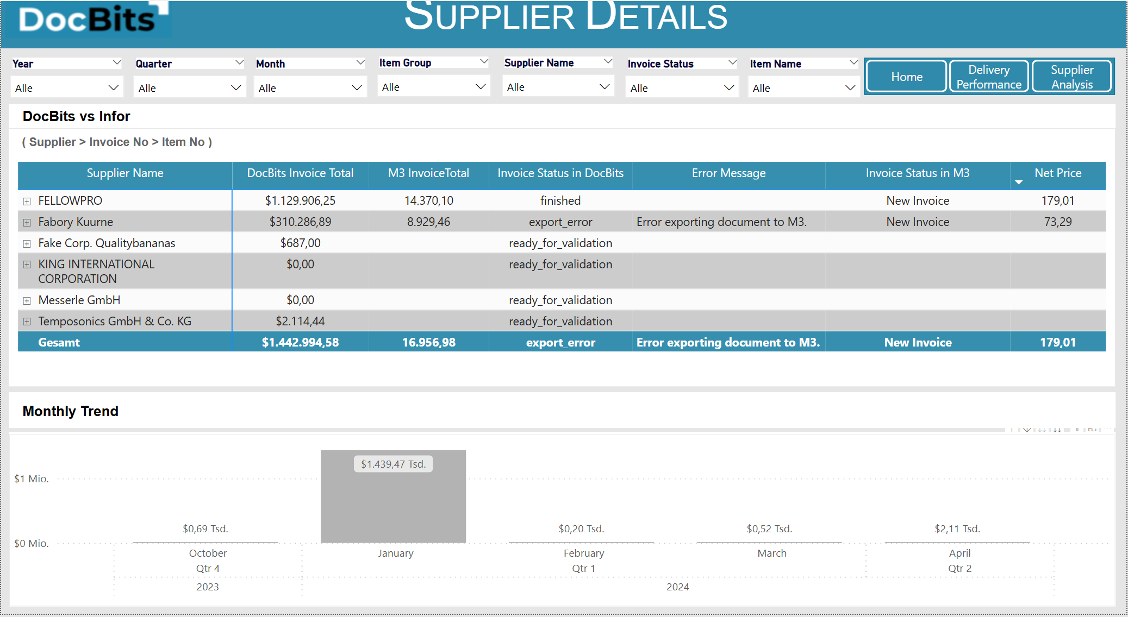Open the Quarter filter dropdown showing Alle
The height and width of the screenshot is (617, 1128).
[x=190, y=87]
